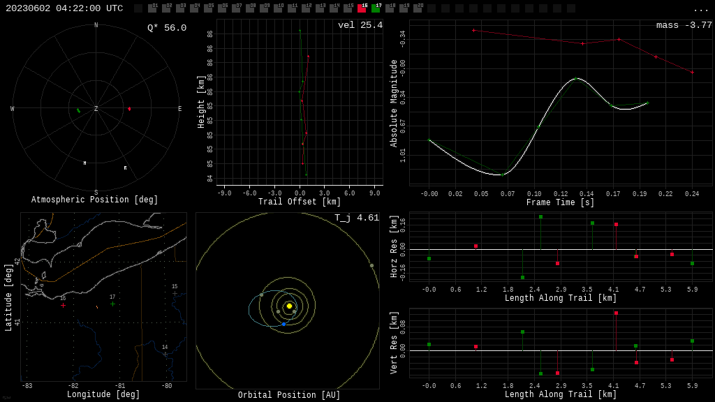Click the green station 17 marker on map
This screenshot has width=715, height=402.
point(112,304)
